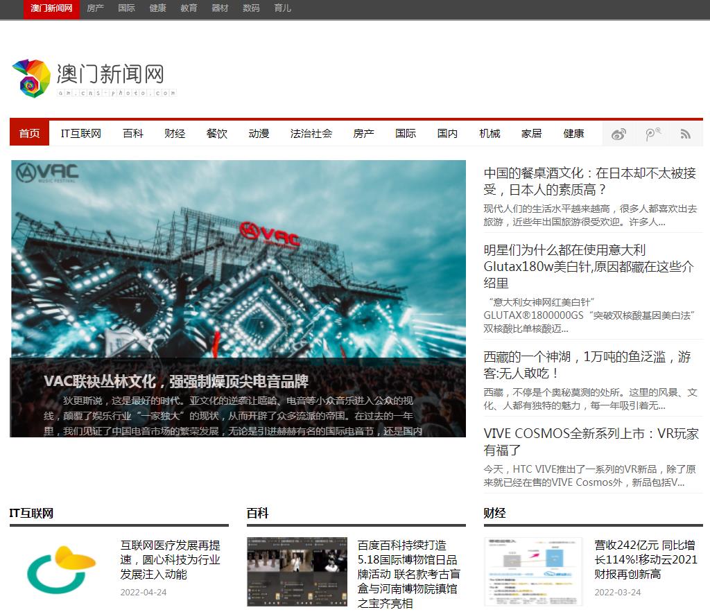
Task: Open the 移动云 financial chart thumbnail
Action: pos(533,571)
